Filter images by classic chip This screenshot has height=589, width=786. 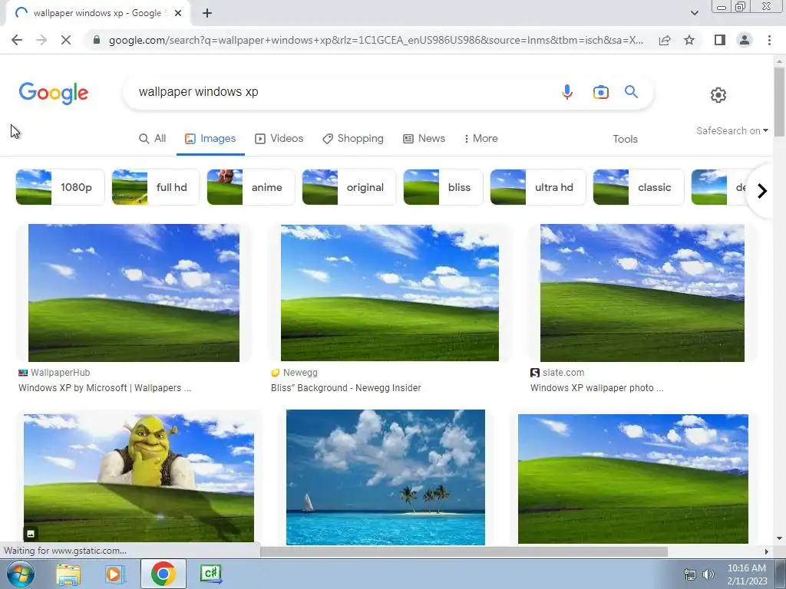click(638, 187)
